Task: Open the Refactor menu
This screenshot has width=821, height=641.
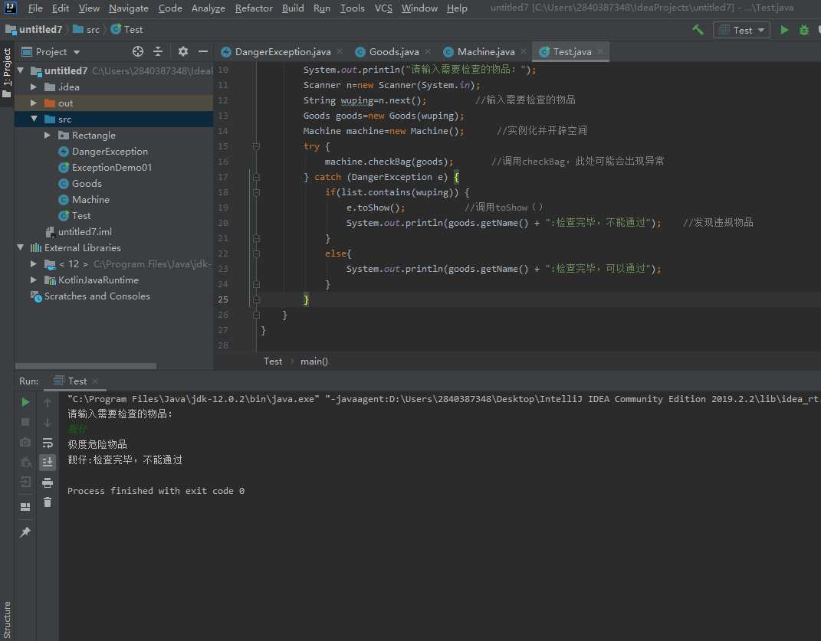Action: coord(254,8)
